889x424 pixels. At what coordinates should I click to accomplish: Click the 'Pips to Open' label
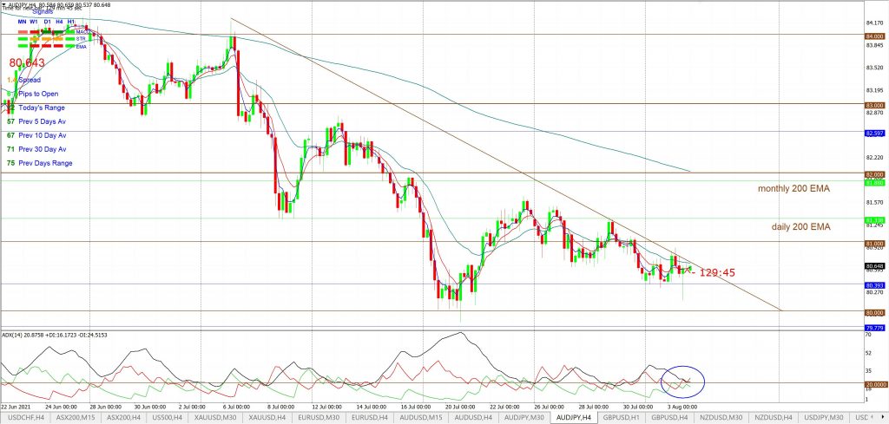(38, 94)
